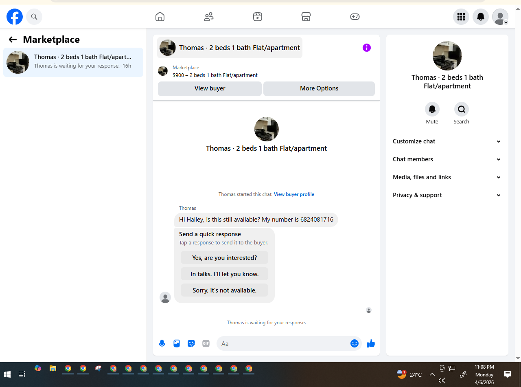Open the volume control in system tray

[442, 380]
